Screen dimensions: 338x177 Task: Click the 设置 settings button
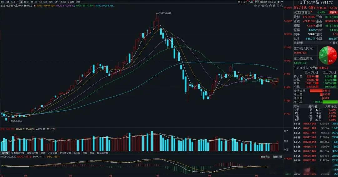[78, 2]
